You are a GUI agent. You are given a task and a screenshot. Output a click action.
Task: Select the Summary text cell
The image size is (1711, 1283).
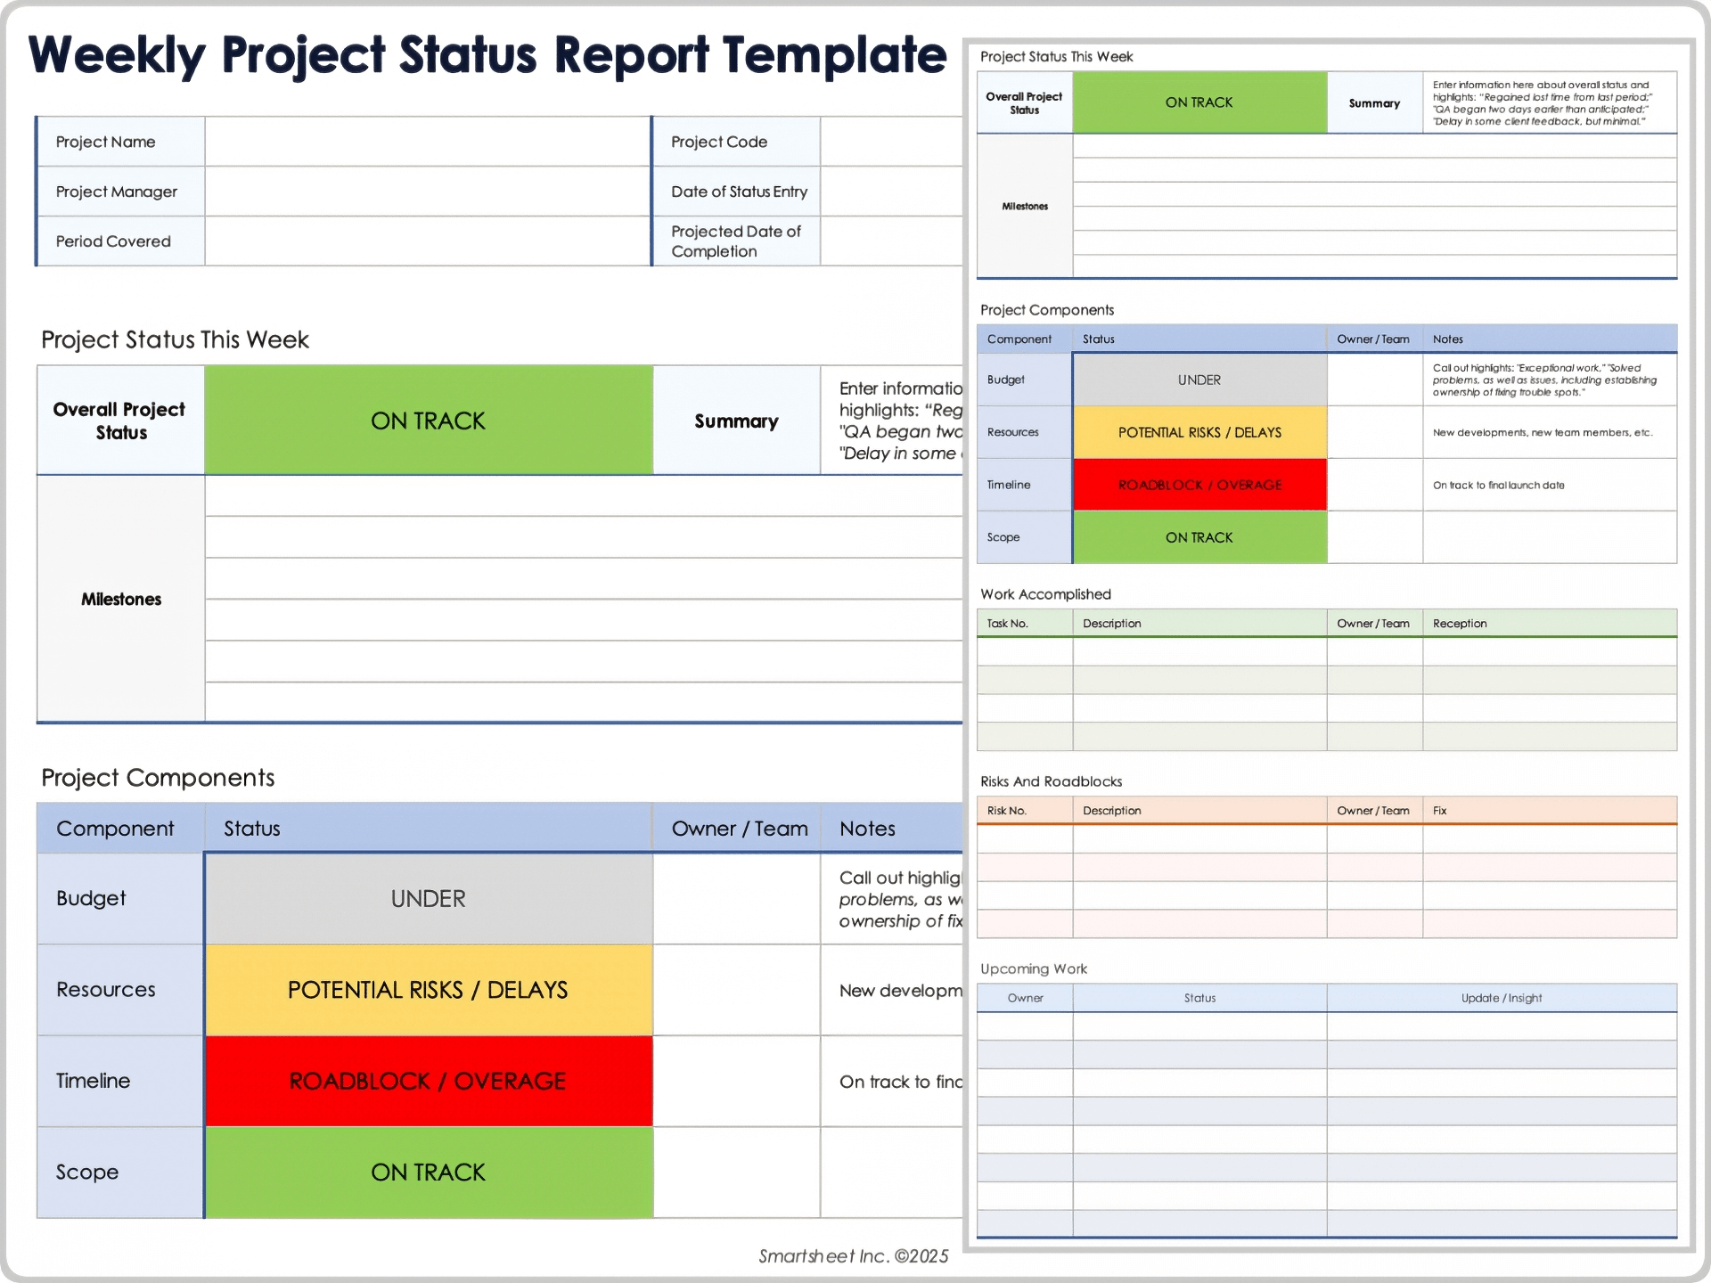tap(735, 420)
